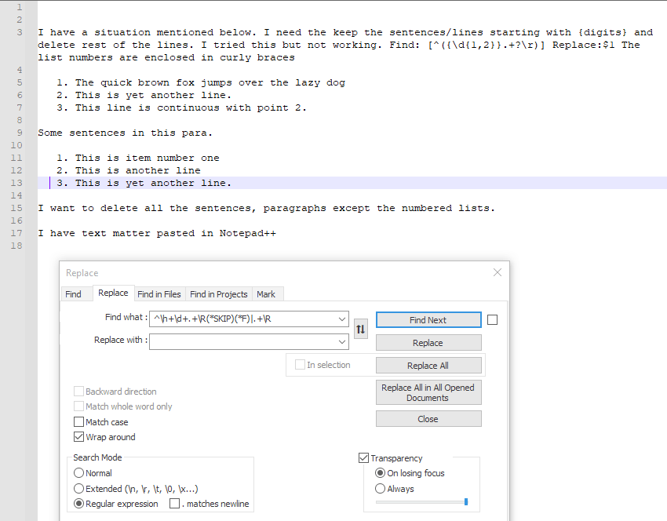Click the Replace button
This screenshot has height=521, width=667.
tap(428, 342)
